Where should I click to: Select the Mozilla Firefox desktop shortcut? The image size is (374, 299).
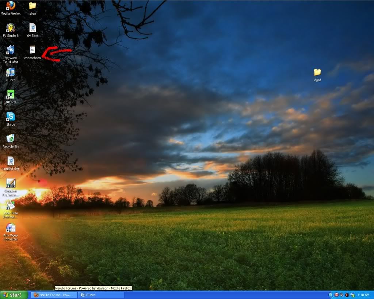(11, 6)
